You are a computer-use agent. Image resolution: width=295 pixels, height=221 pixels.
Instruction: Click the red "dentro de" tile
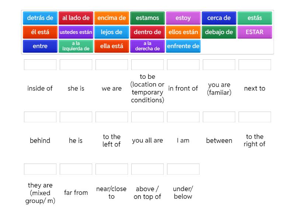coord(147,32)
